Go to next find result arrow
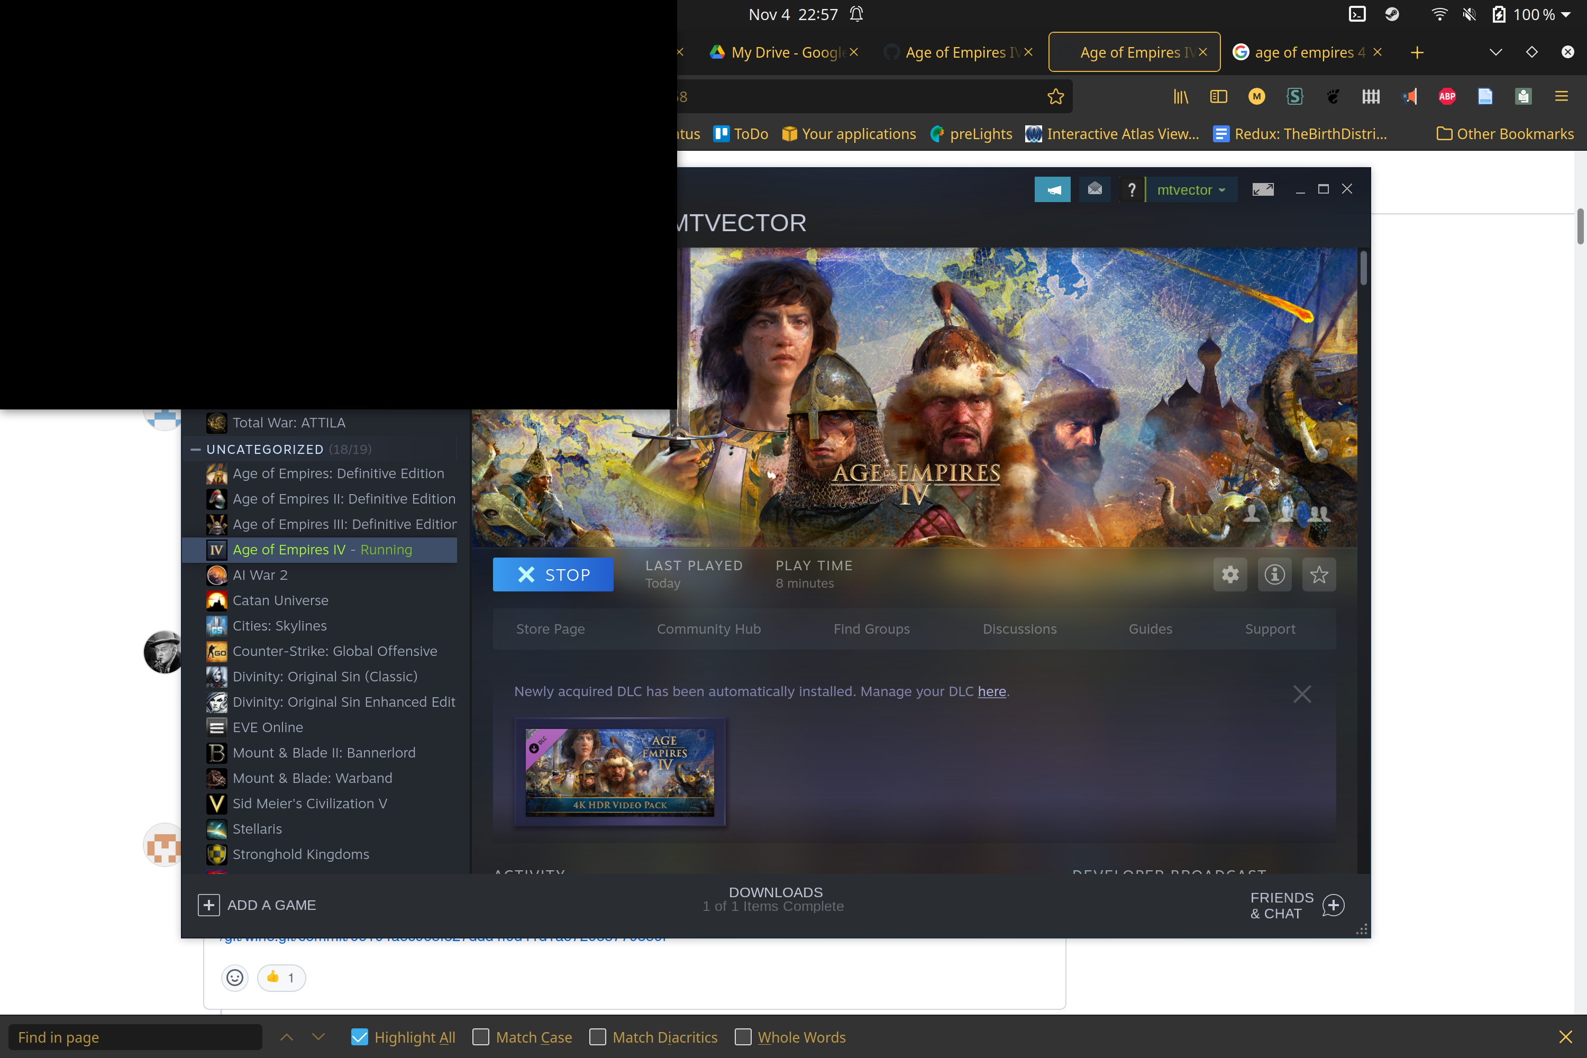The image size is (1587, 1058). (x=318, y=1037)
